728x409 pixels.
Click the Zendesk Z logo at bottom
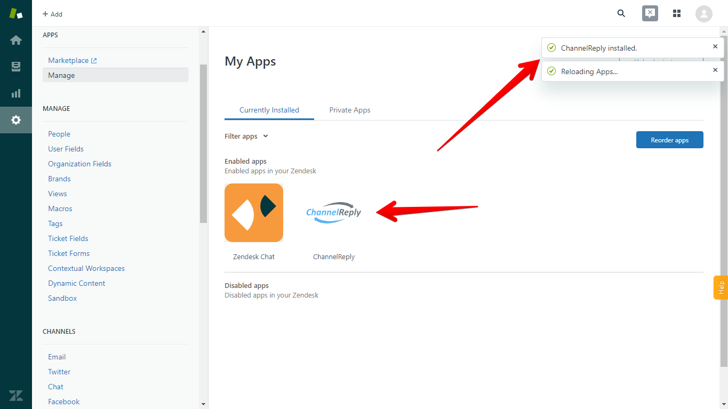(16, 395)
